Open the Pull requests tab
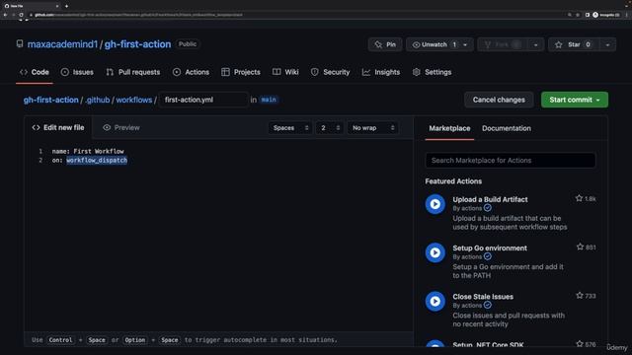 [133, 72]
